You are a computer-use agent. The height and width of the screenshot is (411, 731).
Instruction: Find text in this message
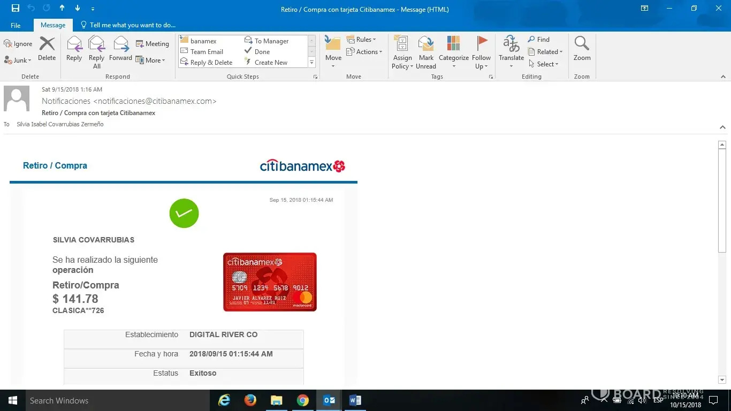(x=538, y=40)
